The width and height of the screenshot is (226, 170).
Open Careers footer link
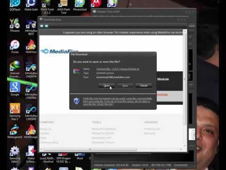(x=44, y=133)
